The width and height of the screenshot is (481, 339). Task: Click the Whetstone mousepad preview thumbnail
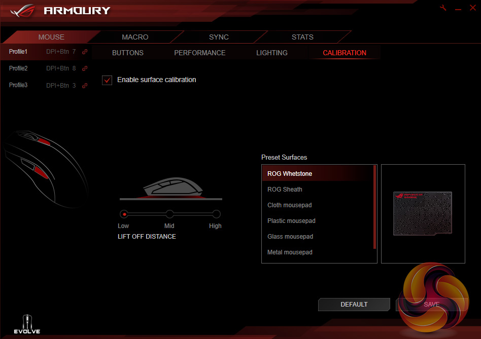click(x=423, y=213)
